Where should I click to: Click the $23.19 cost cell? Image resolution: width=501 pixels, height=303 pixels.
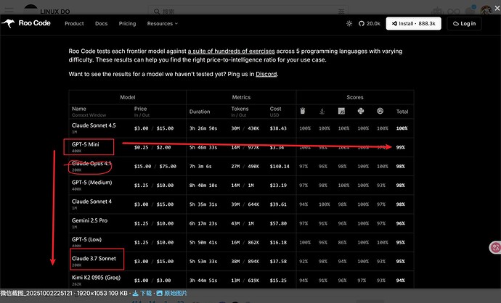278,186
